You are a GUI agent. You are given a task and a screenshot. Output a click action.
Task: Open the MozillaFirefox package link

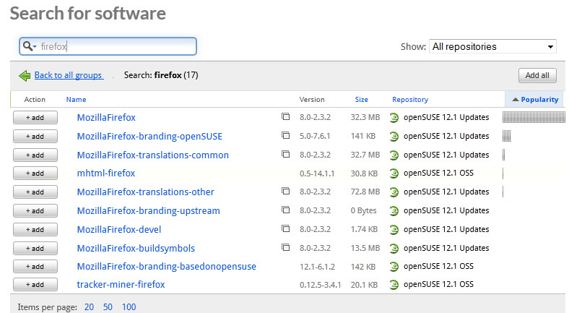[x=106, y=118]
